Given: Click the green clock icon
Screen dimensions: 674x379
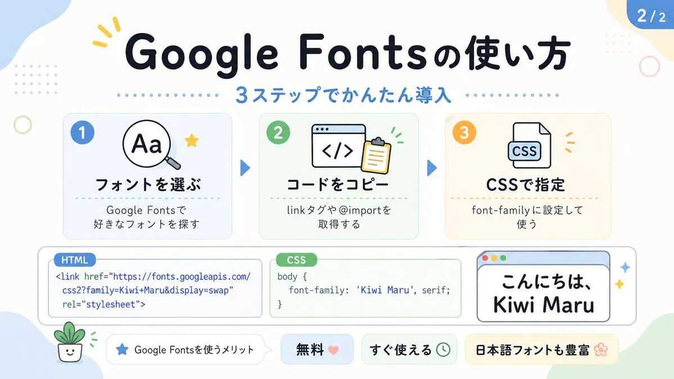Looking at the screenshot, I should click(x=443, y=350).
